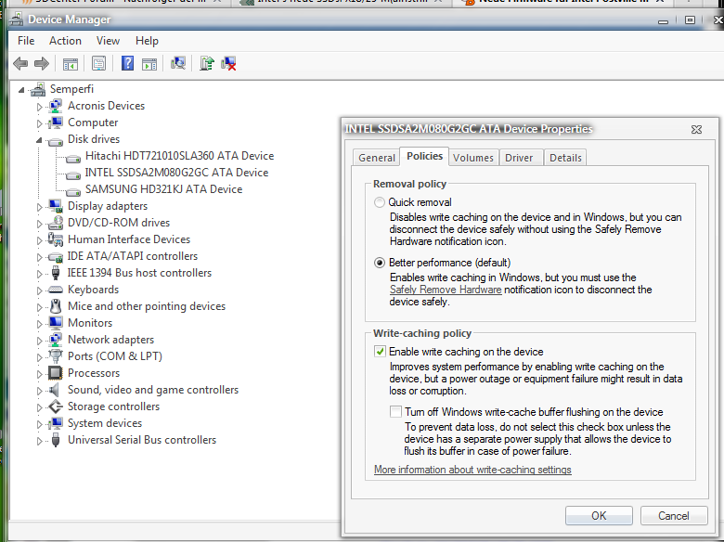Expand the Computer category arrow
This screenshot has width=724, height=542.
click(39, 123)
